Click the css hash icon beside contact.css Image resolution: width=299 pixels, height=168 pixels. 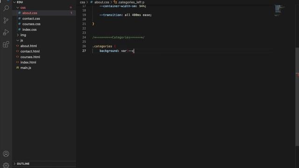click(x=19, y=19)
